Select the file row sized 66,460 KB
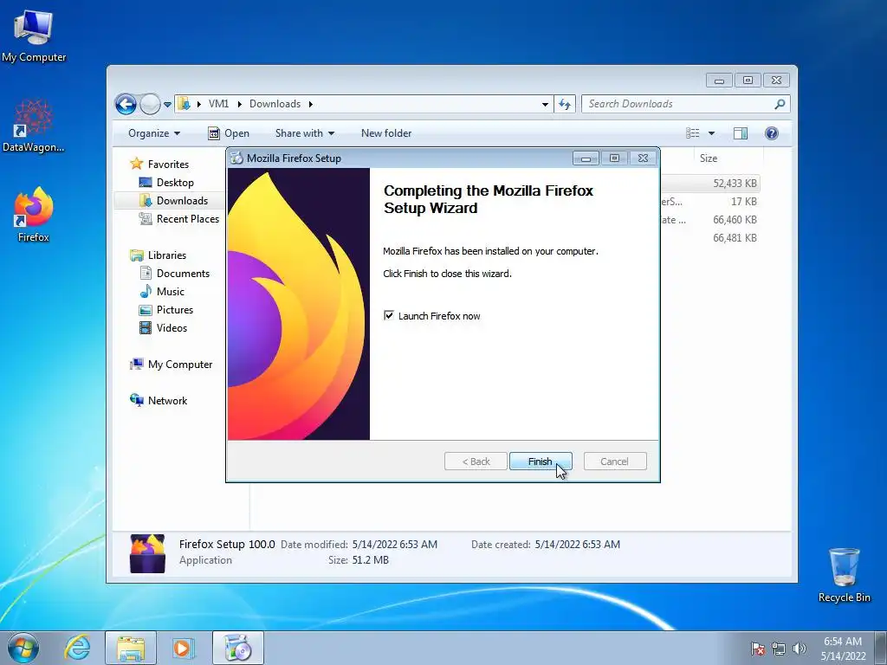887x665 pixels. [x=711, y=219]
